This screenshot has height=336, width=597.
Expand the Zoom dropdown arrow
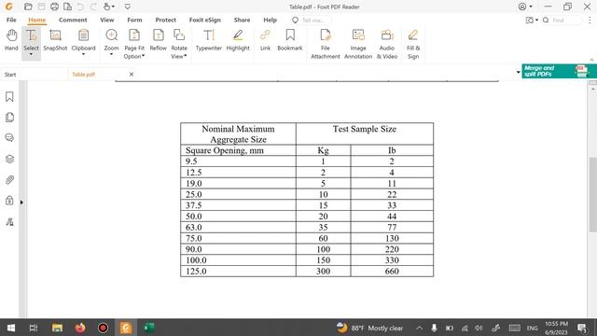(111, 55)
